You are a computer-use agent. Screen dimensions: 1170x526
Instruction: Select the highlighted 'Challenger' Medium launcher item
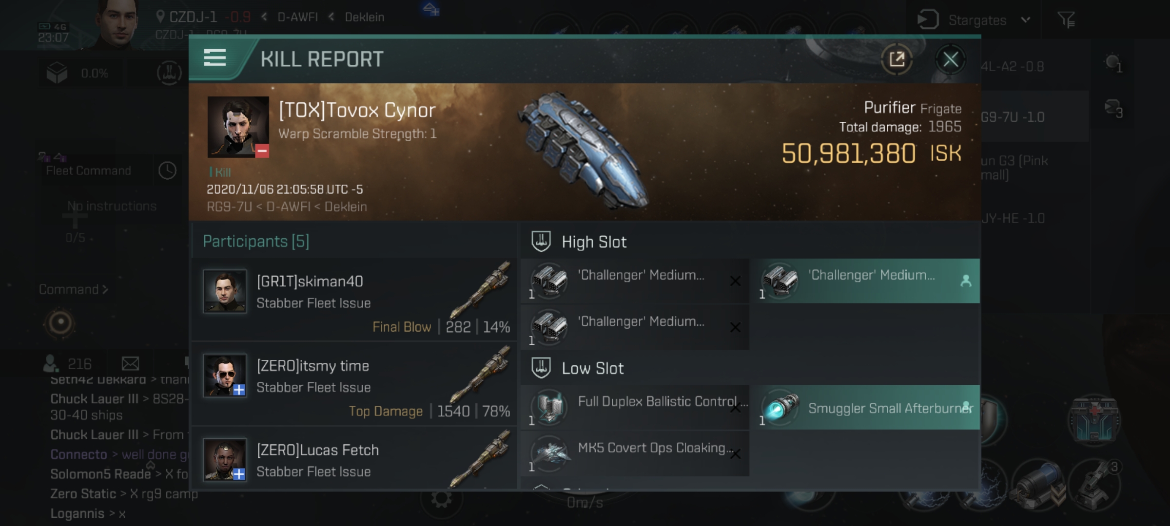click(865, 281)
